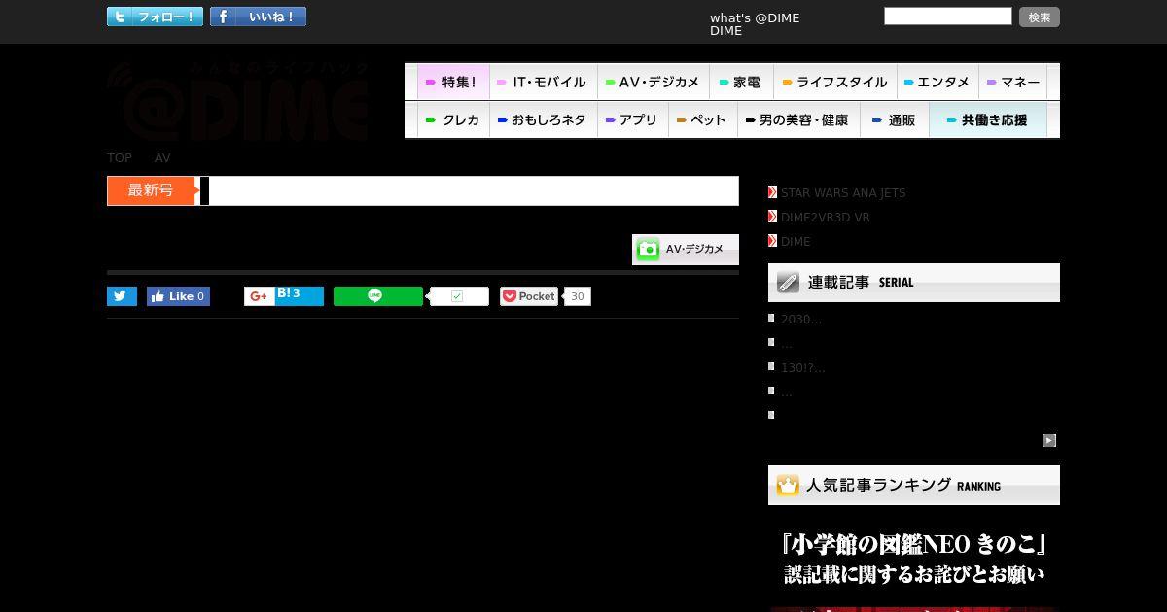Click the 小学館の図鑑NEO きのこ banner
This screenshot has height=612, width=1167.
point(914,559)
